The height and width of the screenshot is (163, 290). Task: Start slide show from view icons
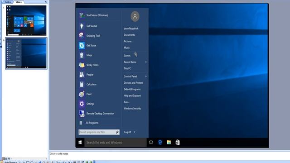[9, 158]
